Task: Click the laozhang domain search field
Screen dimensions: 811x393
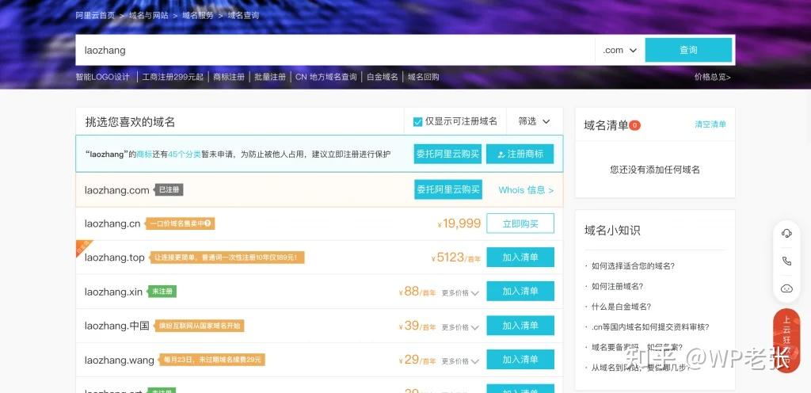Action: coord(335,50)
